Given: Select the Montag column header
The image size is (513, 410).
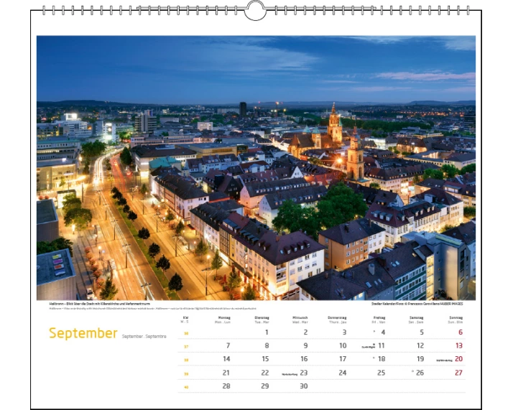Looking at the screenshot, I should pos(225,318).
